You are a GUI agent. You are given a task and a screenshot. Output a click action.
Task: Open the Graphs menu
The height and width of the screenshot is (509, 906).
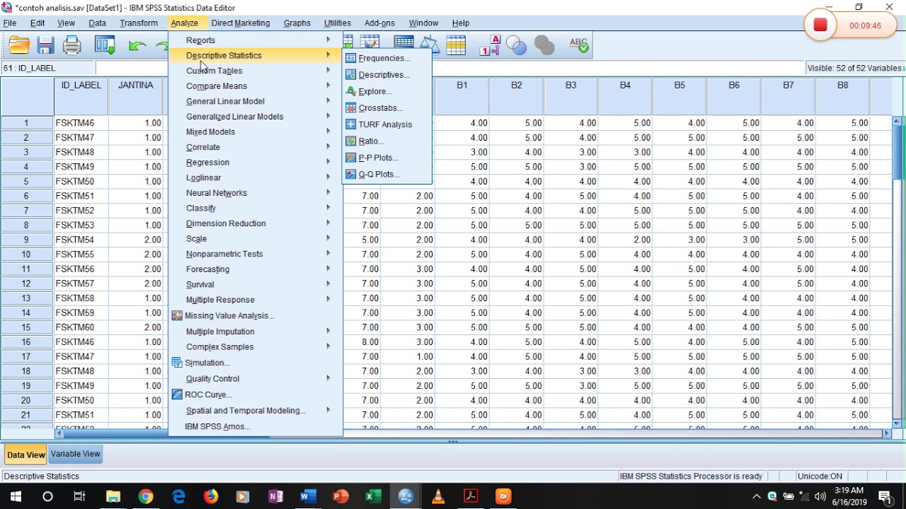point(297,23)
